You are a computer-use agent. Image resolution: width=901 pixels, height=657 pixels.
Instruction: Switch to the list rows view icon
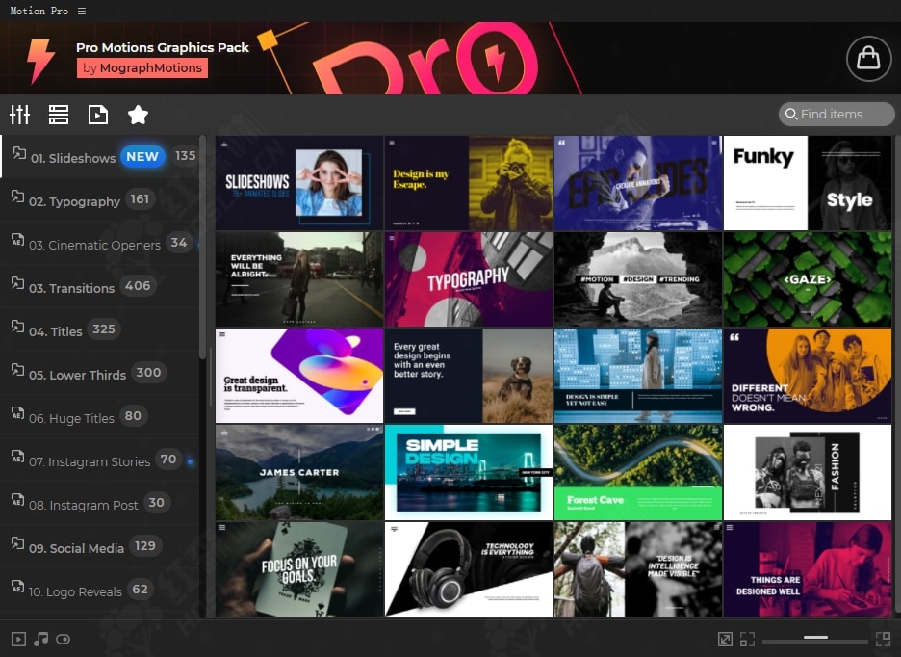coord(59,115)
